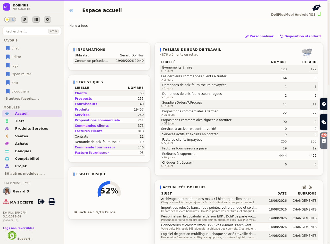This screenshot has height=244, width=330.
Task: Toggle the light/dark theme switch
Action: pyautogui.click(x=10, y=20)
